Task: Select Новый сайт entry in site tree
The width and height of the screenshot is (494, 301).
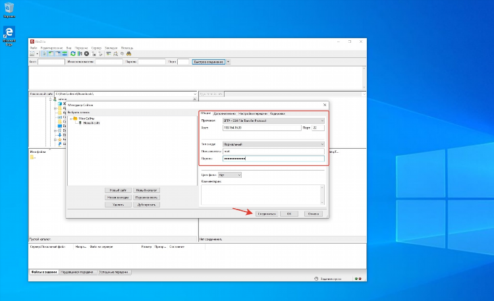Action: coord(92,123)
